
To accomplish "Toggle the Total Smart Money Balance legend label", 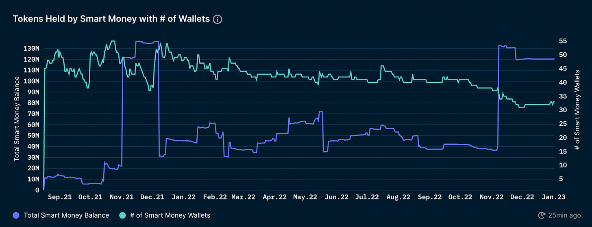I will [x=66, y=215].
